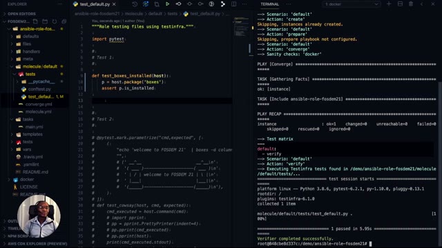Close the terminal panel
Image resolution: width=442 pixels, height=248 pixels.
[x=433, y=4]
